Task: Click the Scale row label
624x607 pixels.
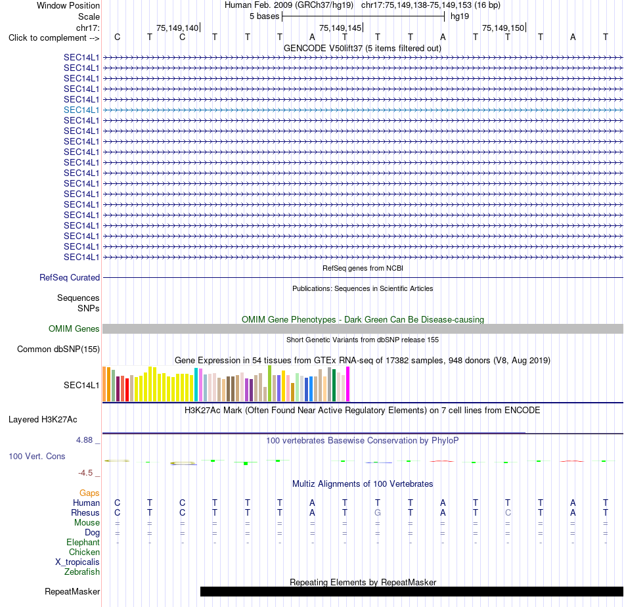Action: [x=89, y=16]
